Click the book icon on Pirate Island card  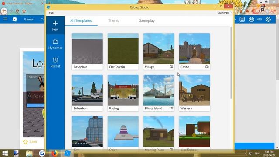coord(171,108)
